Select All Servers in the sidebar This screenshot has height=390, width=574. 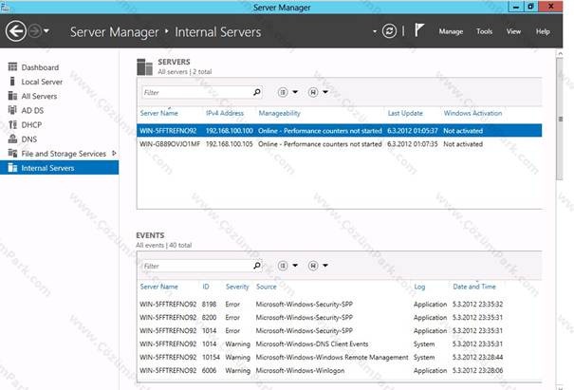point(39,96)
